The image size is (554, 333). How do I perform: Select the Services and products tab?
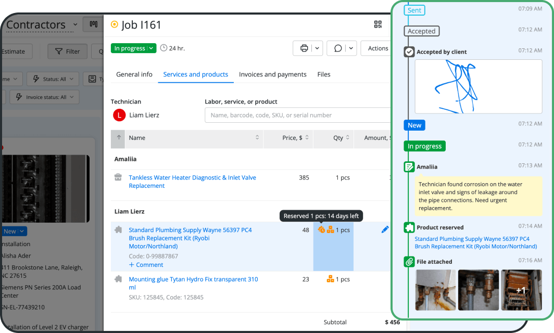point(195,74)
